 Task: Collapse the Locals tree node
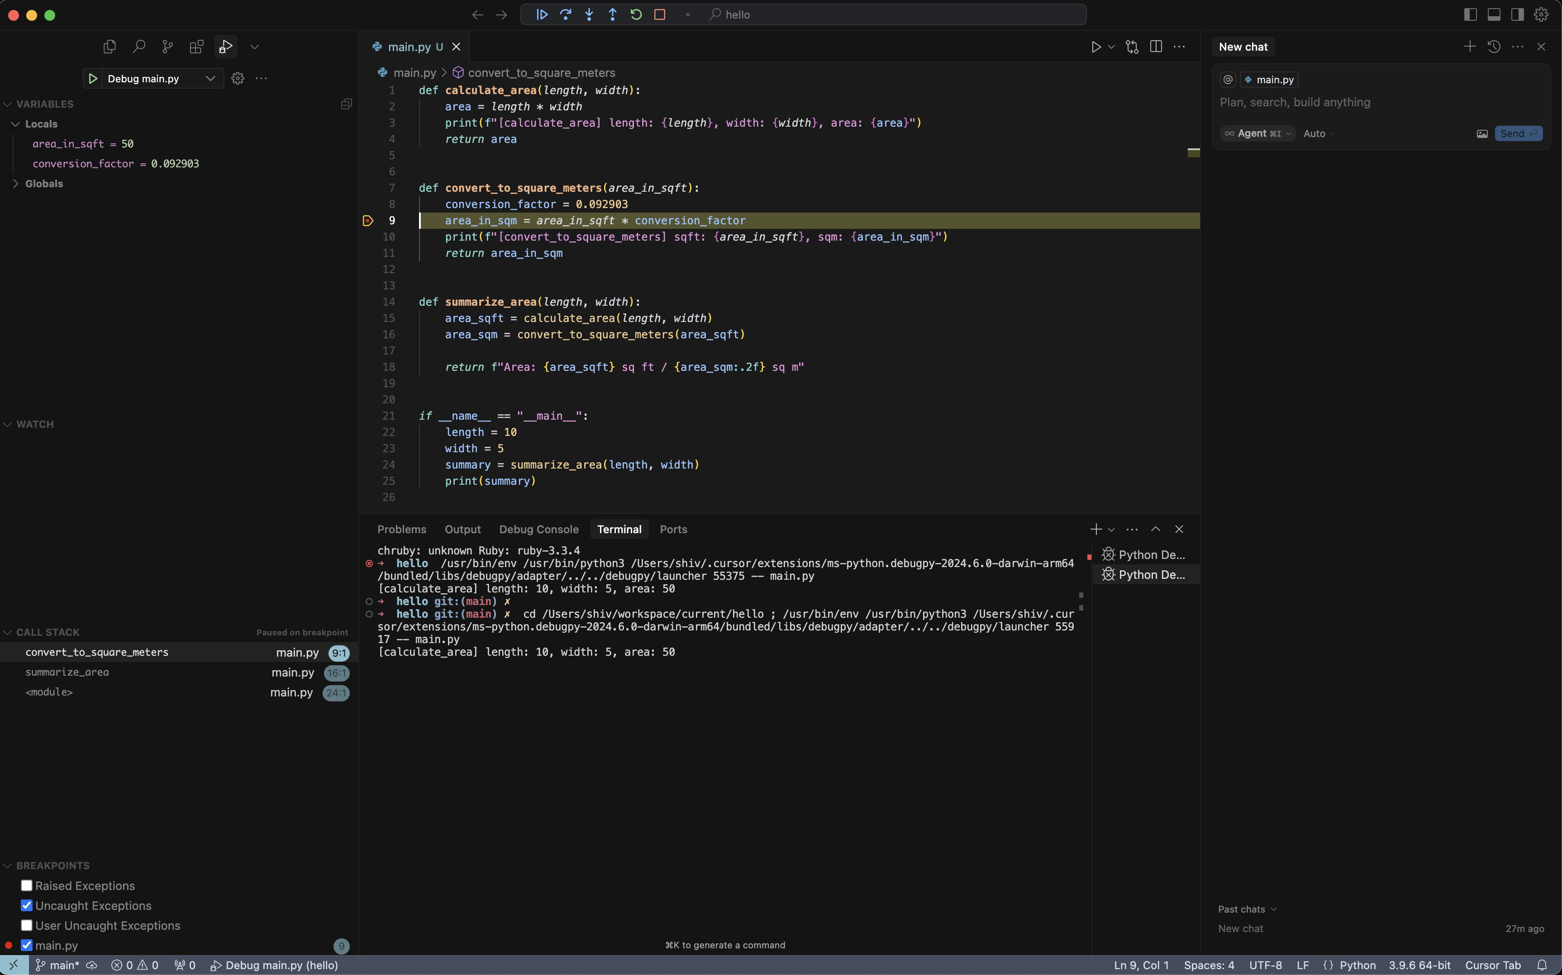[35, 124]
